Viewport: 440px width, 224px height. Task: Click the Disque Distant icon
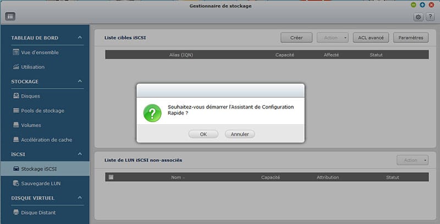click(x=16, y=212)
